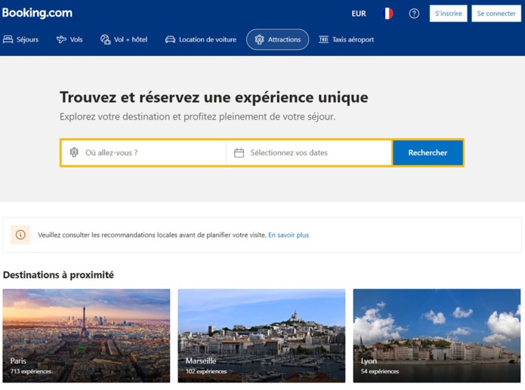Click the bed icon for Séjours
Viewport: 525px width, 390px height.
8,39
